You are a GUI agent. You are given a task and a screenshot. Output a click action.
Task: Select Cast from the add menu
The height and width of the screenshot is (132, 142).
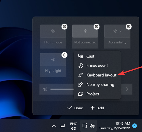tap(97, 56)
